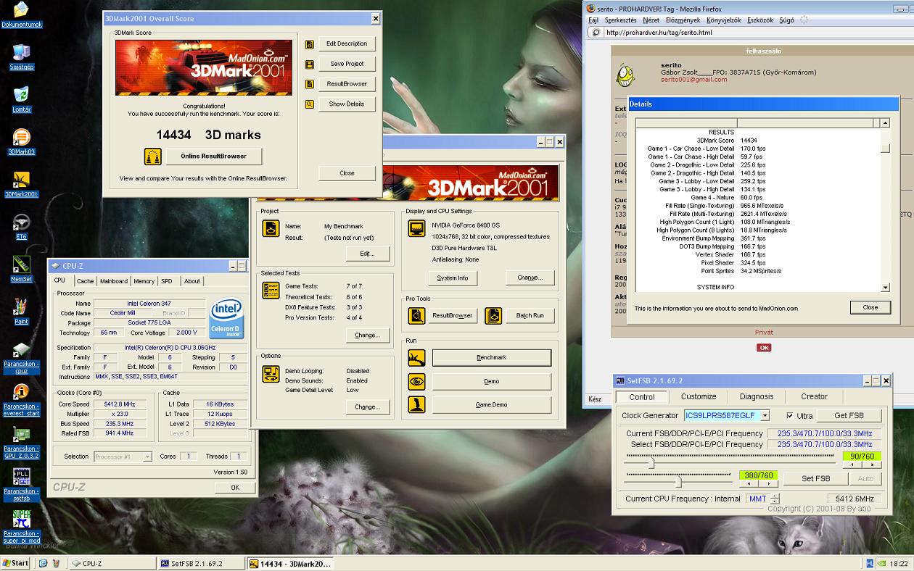Switch to the Cache tab in CPU-Z
Image resolution: width=914 pixels, height=571 pixels.
[85, 281]
